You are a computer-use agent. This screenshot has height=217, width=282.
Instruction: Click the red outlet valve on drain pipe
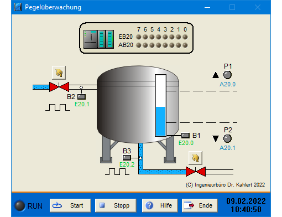(196, 172)
